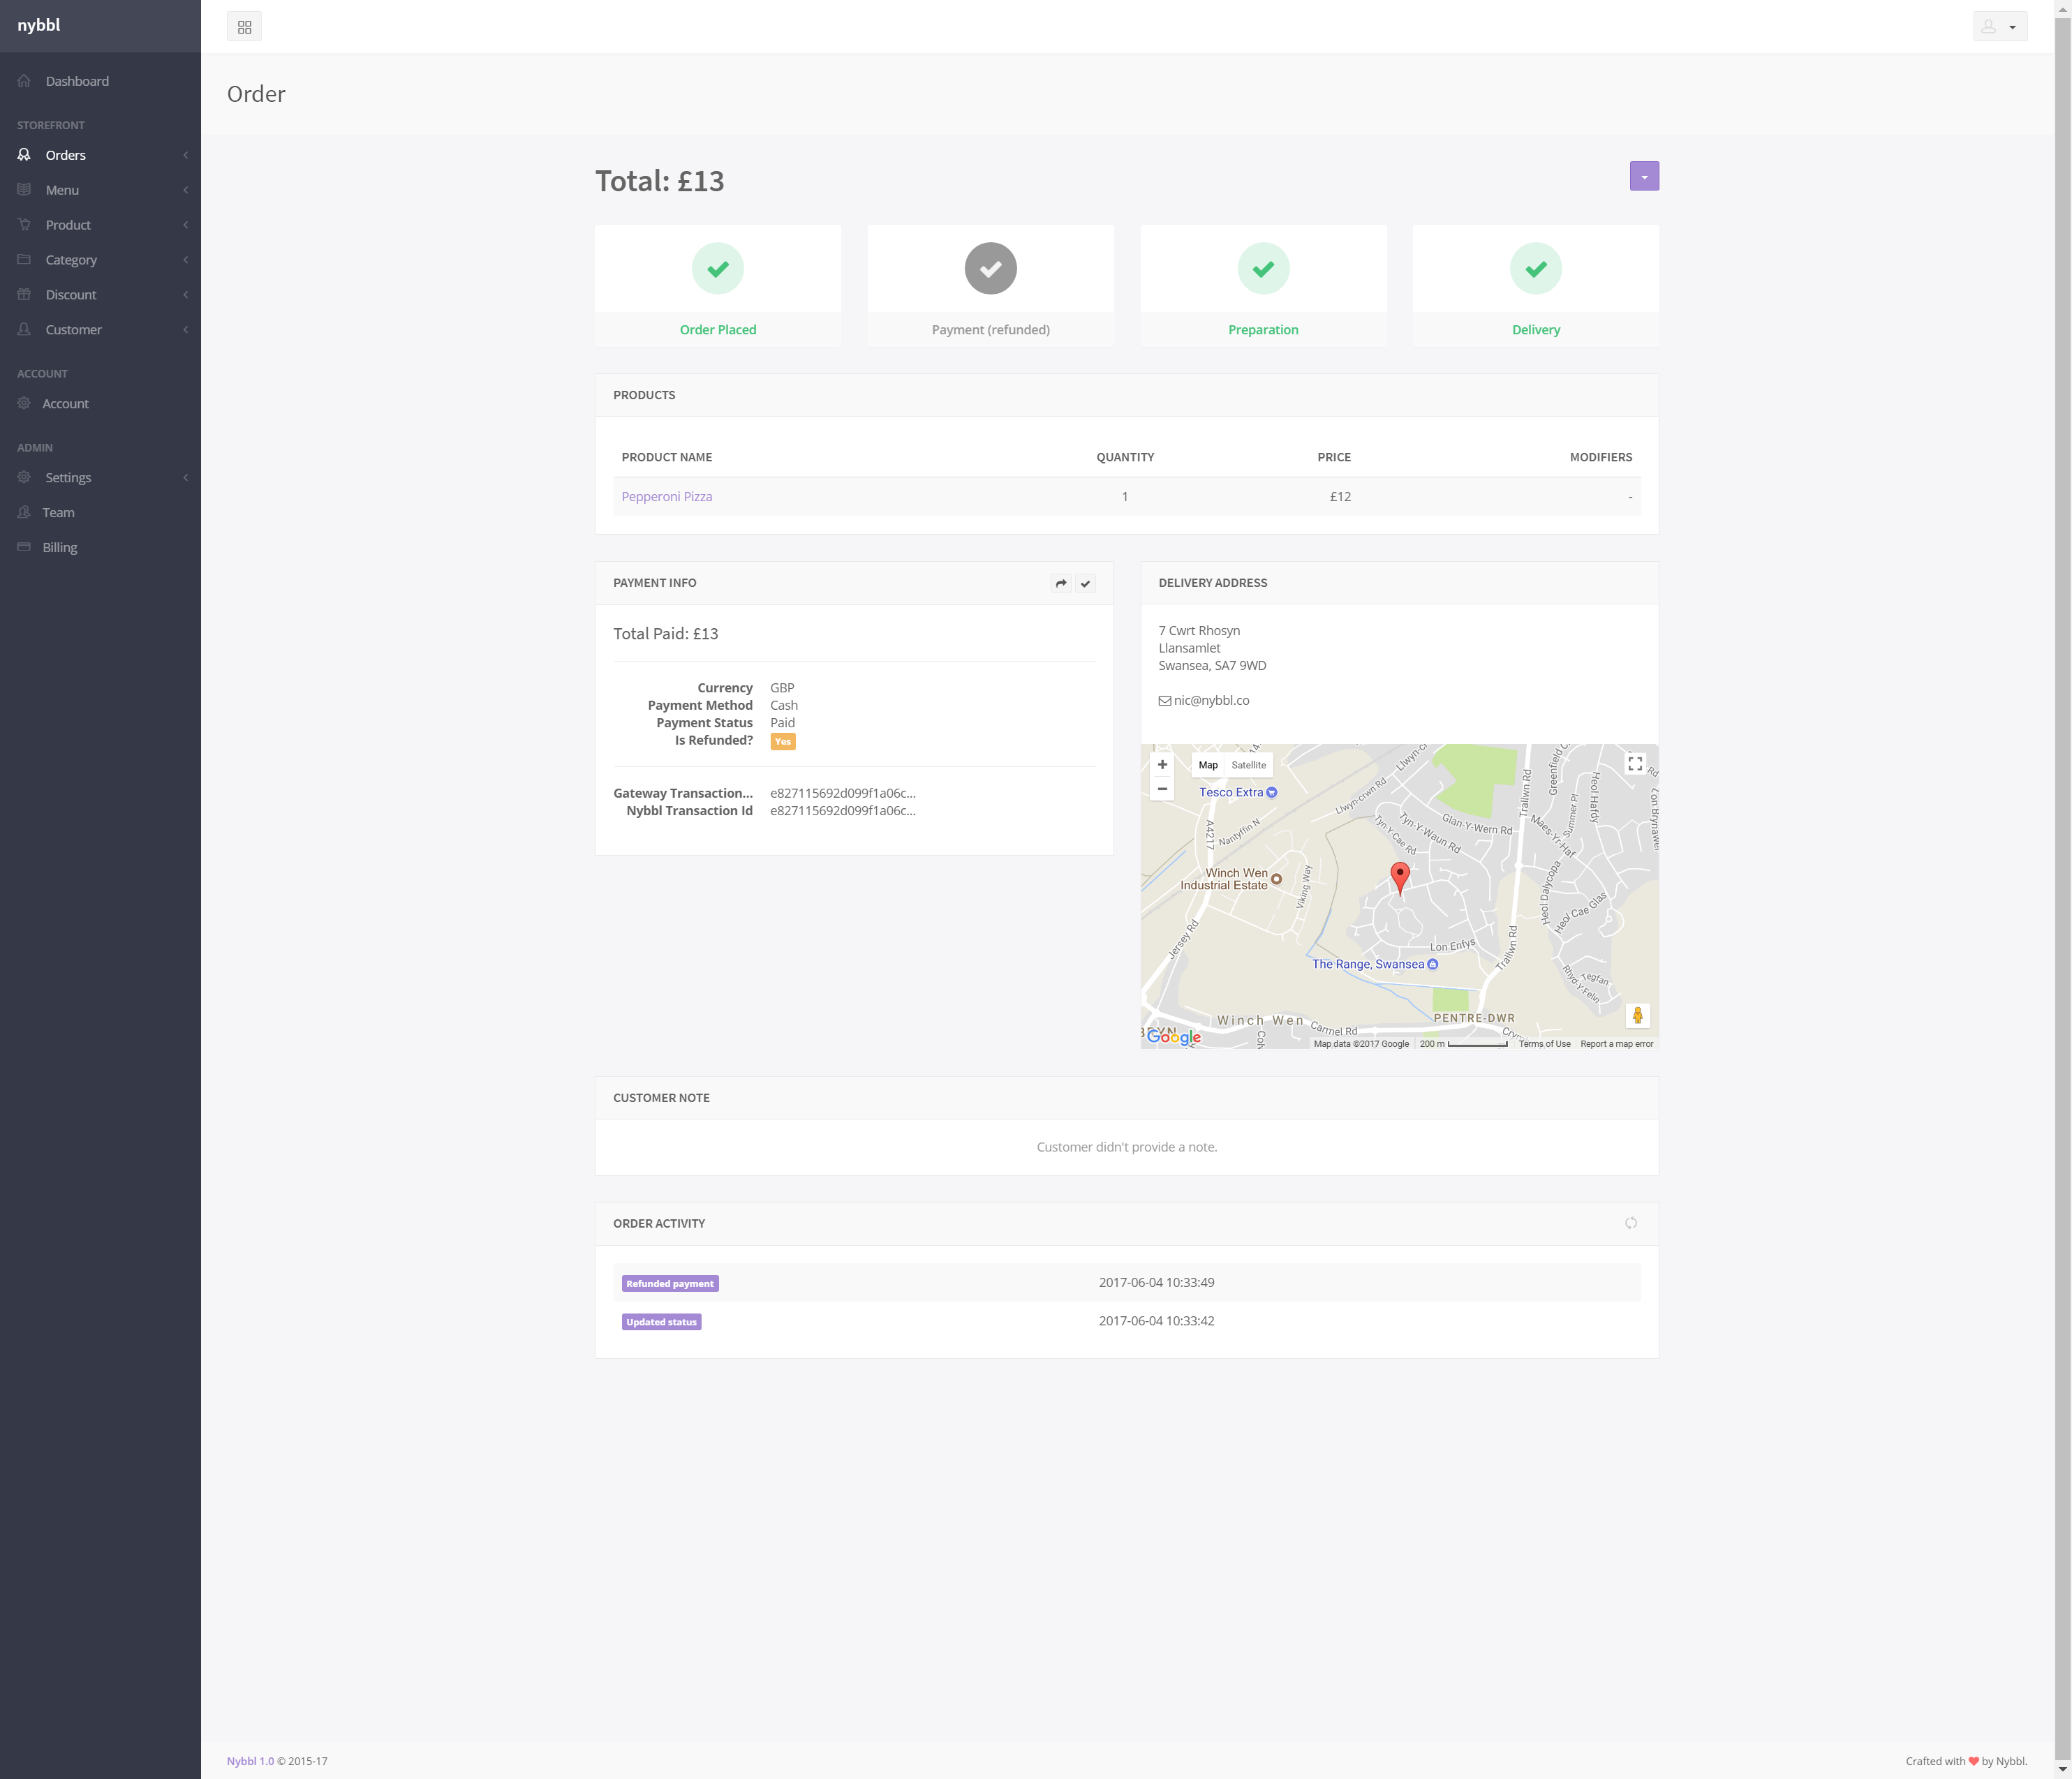Open the Team menu item

pyautogui.click(x=58, y=513)
